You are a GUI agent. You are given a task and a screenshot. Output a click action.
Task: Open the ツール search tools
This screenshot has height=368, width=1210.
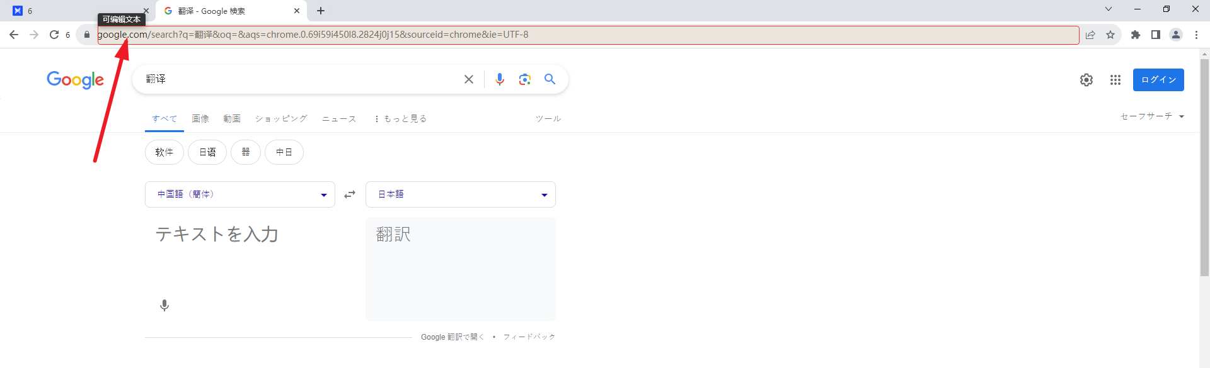[x=548, y=118]
